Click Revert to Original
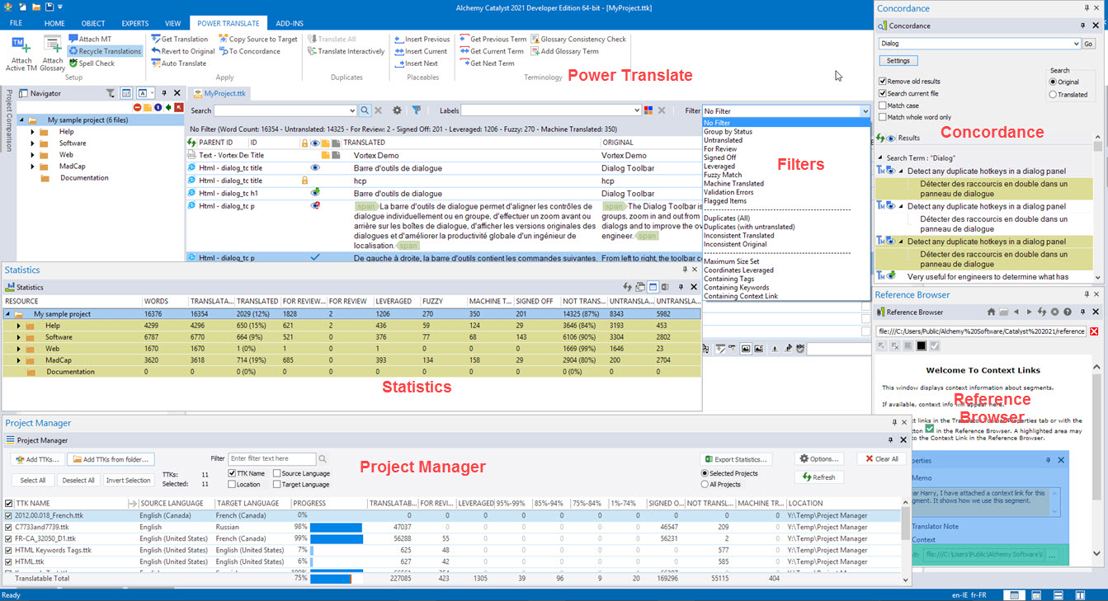The image size is (1108, 601). click(x=183, y=51)
